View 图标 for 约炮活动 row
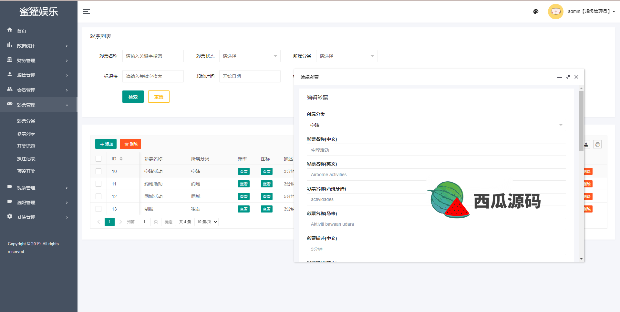The width and height of the screenshot is (620, 312). point(267,184)
